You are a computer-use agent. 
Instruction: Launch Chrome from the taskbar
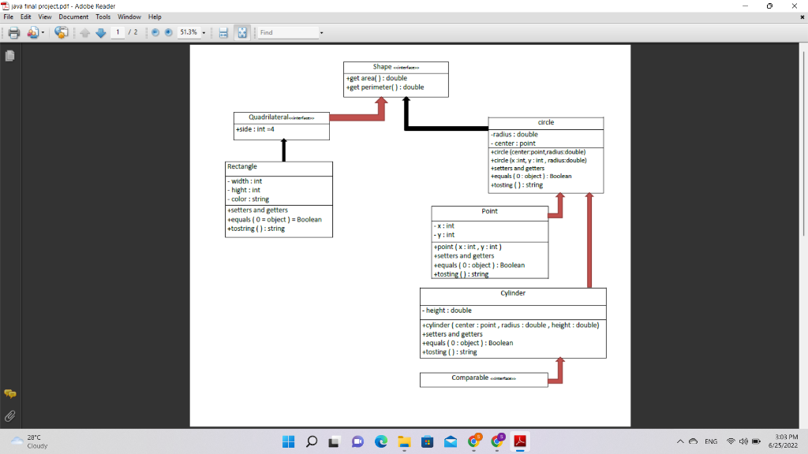click(x=473, y=441)
